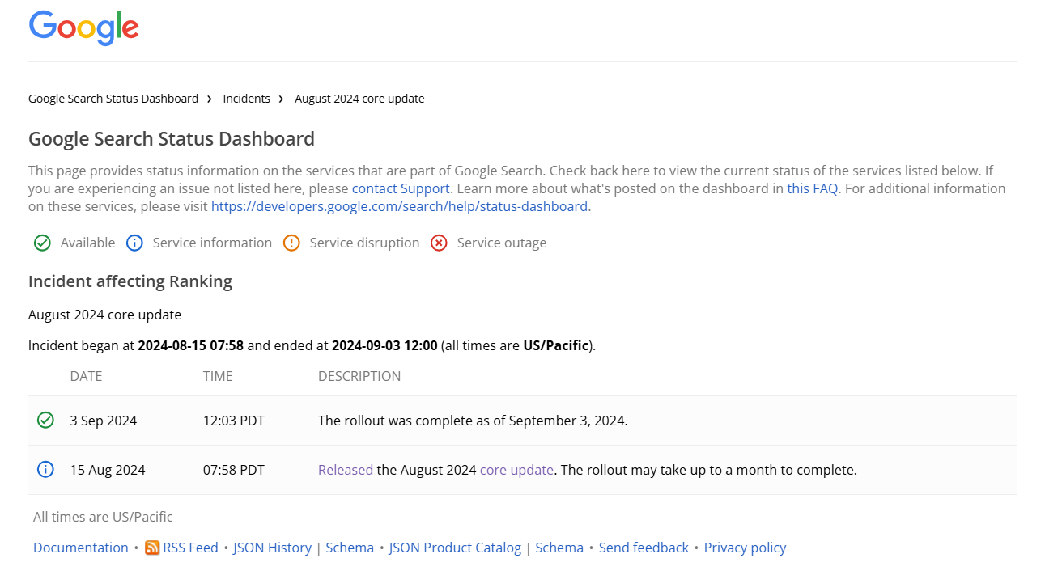Click the incident end time 2024-09-03 12:00
Viewport: 1062px width, 575px height.
pyautogui.click(x=384, y=345)
